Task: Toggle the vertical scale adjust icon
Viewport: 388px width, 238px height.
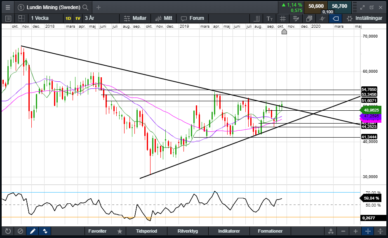Action: point(380,231)
